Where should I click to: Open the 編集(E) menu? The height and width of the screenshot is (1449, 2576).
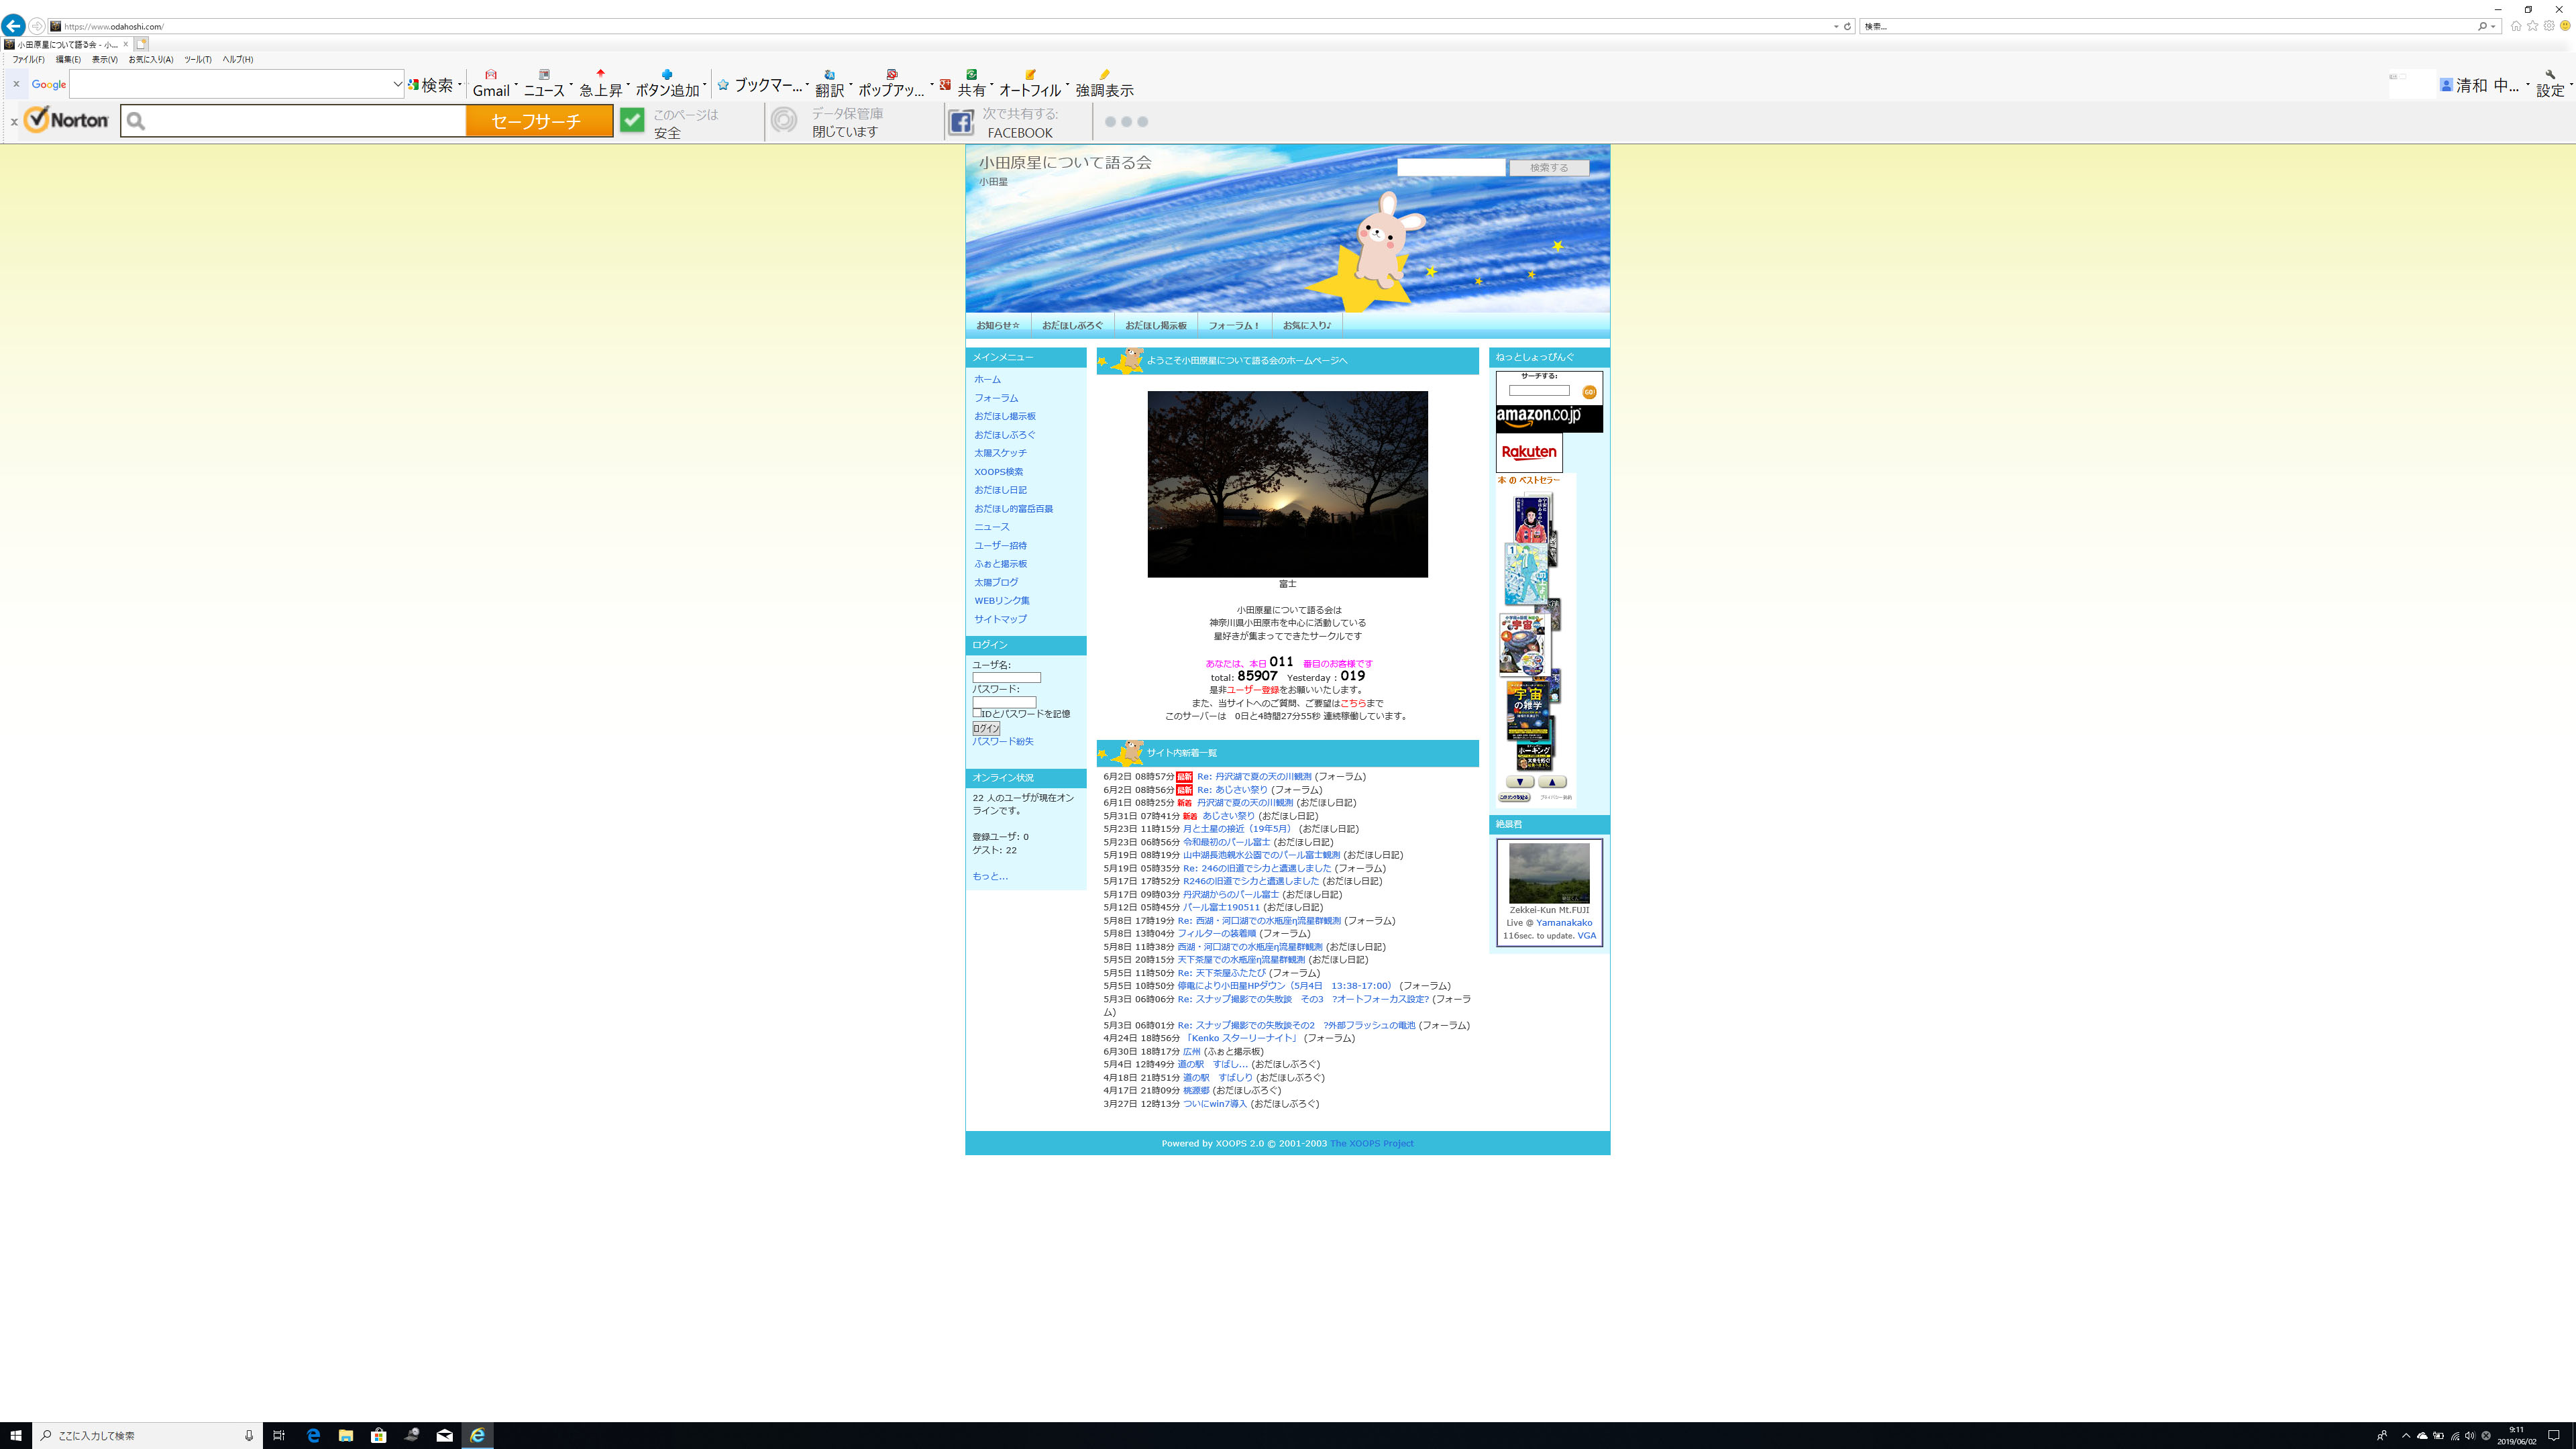coord(68,60)
